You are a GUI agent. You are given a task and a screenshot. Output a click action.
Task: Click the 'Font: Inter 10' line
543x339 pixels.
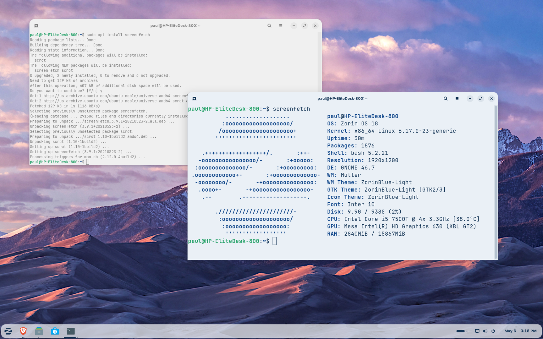[x=351, y=204]
